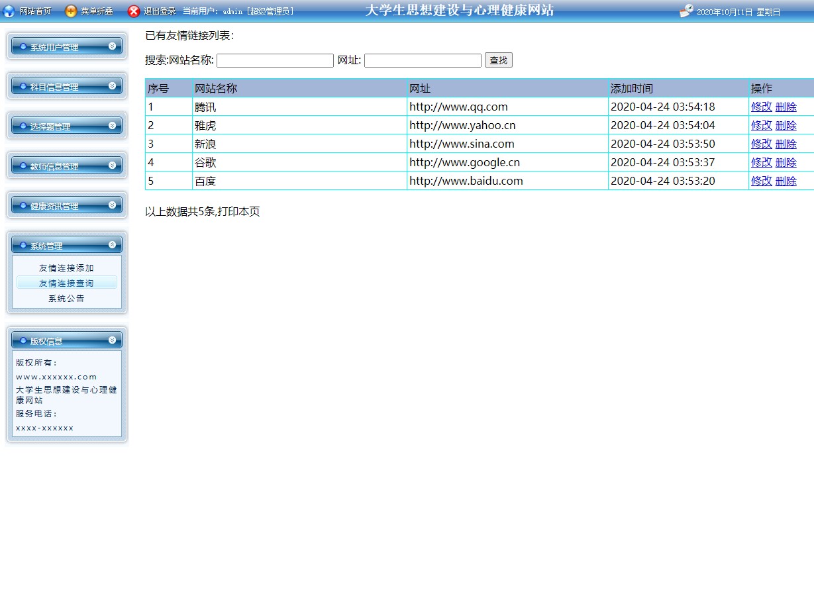The height and width of the screenshot is (590, 814).
Task: Click the 查找 search button
Action: click(x=499, y=60)
